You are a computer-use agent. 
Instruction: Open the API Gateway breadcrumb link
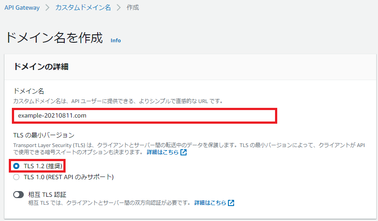click(x=22, y=8)
